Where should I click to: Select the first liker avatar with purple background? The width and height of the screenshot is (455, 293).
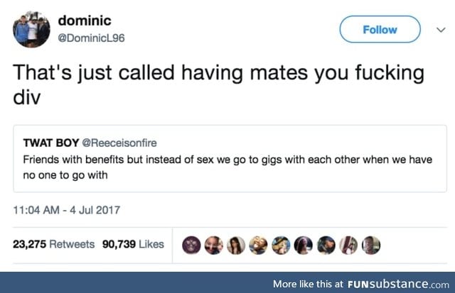(191, 245)
